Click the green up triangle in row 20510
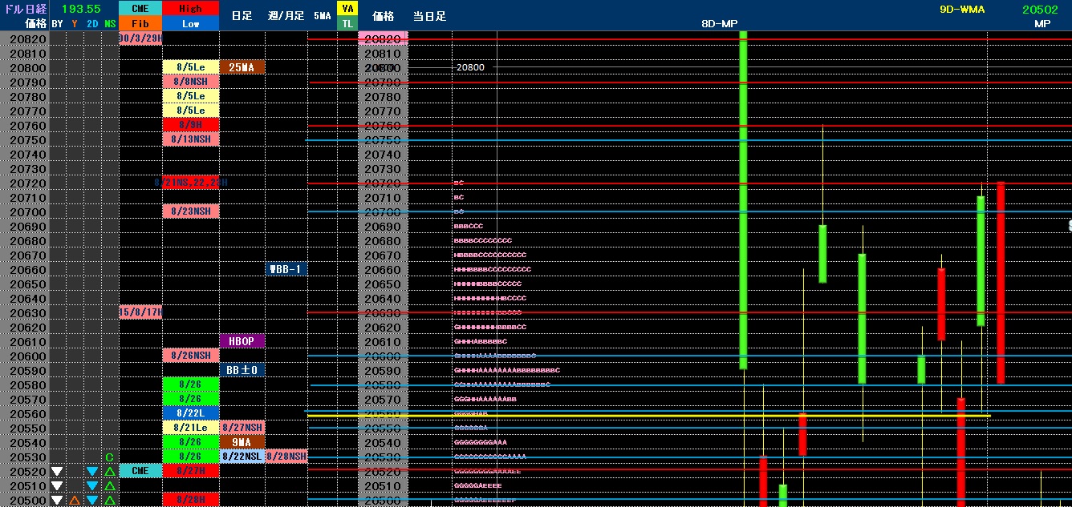This screenshot has width=1072, height=507. click(x=110, y=485)
